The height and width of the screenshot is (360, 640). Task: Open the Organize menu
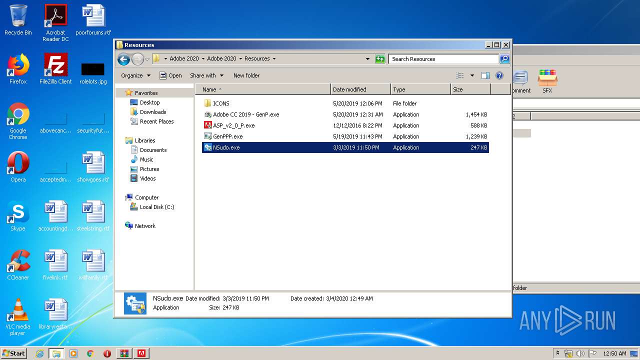(x=135, y=75)
